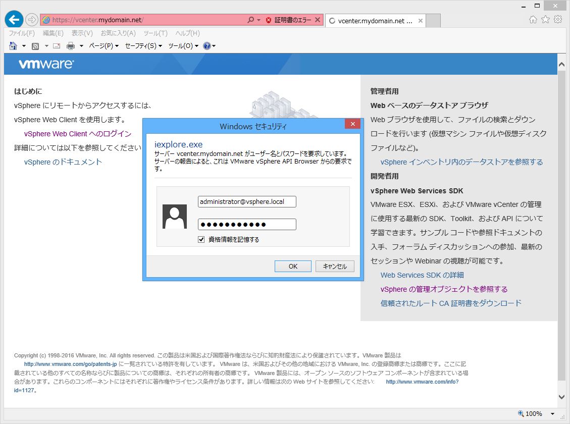Image resolution: width=570 pixels, height=424 pixels.
Task: Click the page scrollbar up arrow
Action: (561, 64)
